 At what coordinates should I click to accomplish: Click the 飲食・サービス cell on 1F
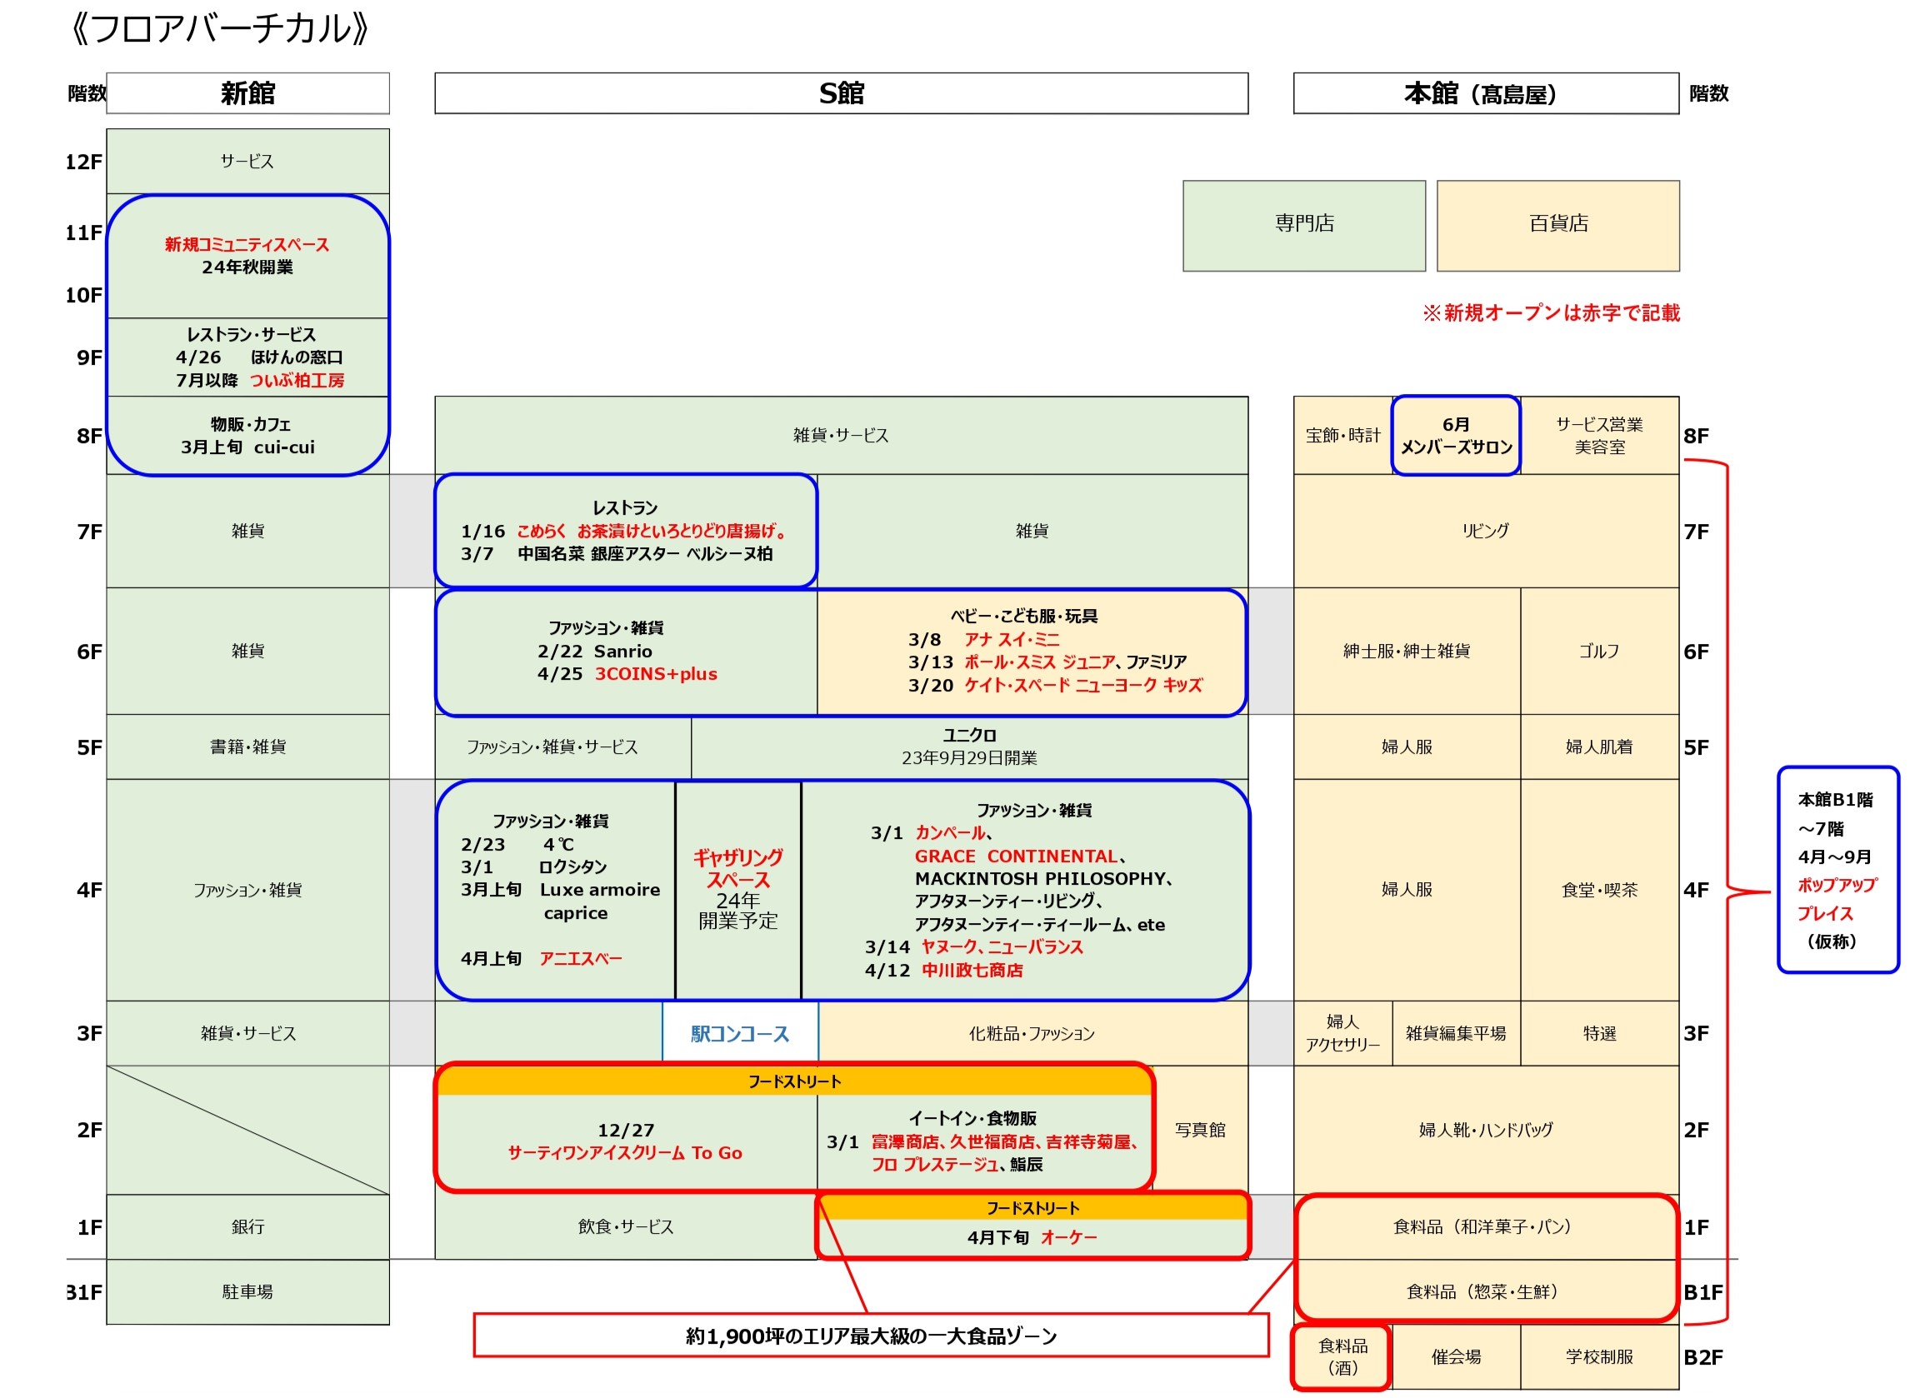tap(627, 1227)
